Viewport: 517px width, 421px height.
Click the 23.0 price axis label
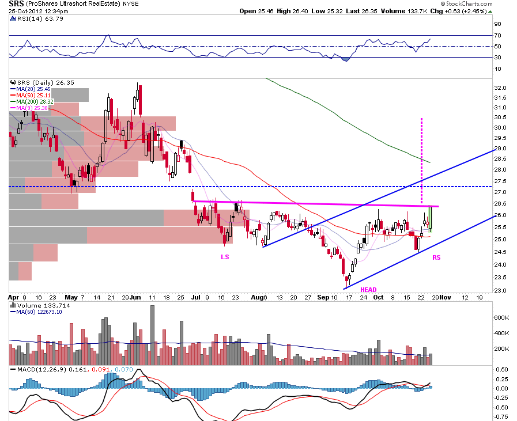click(500, 290)
